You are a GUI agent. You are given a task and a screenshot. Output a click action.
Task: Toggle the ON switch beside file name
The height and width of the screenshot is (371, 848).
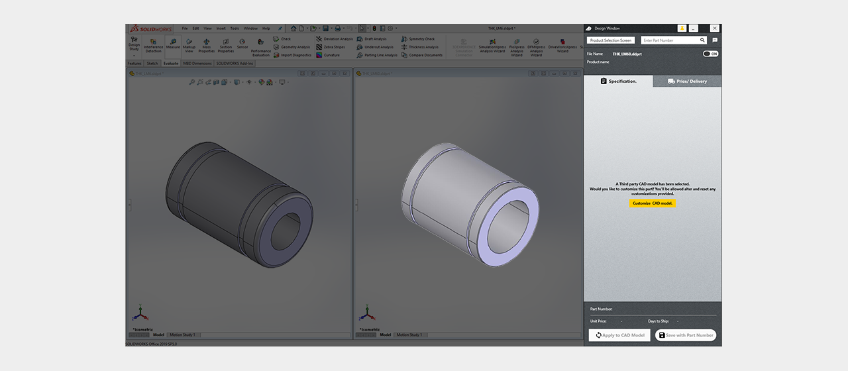pyautogui.click(x=711, y=54)
